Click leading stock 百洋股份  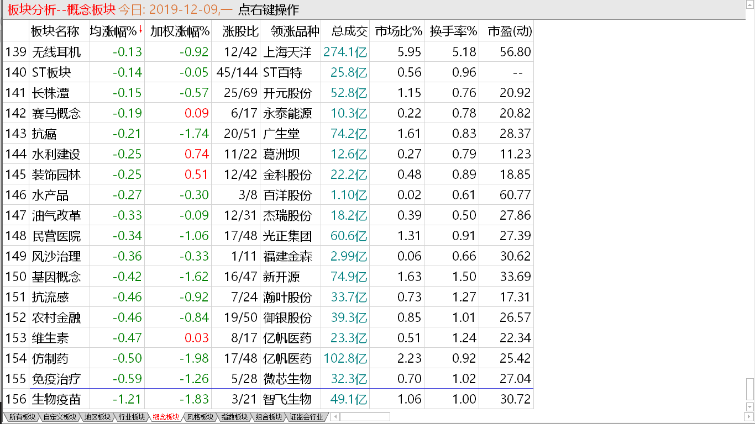tap(287, 195)
